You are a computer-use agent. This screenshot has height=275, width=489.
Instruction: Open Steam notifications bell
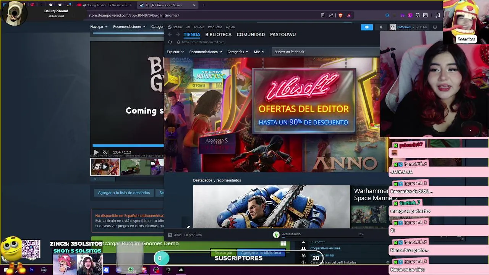pyautogui.click(x=381, y=27)
